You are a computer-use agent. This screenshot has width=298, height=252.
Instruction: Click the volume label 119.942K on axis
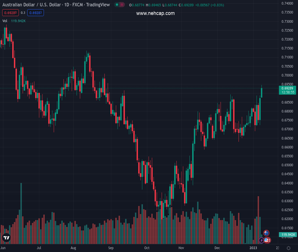(288, 235)
